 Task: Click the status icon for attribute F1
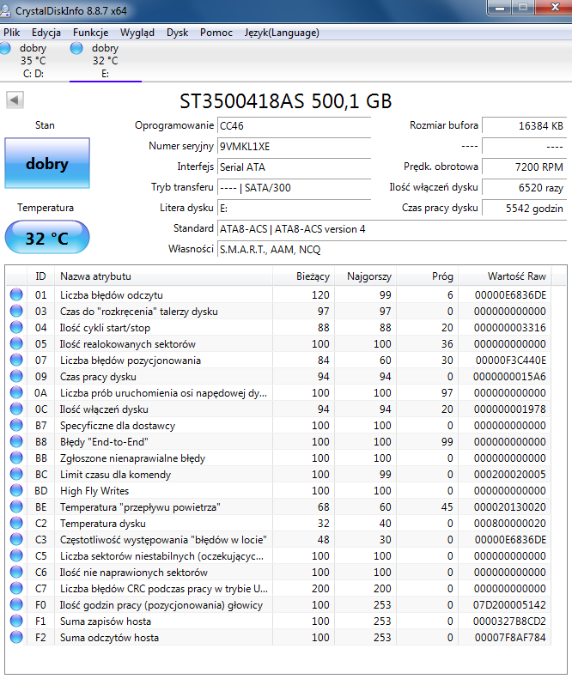tap(16, 621)
